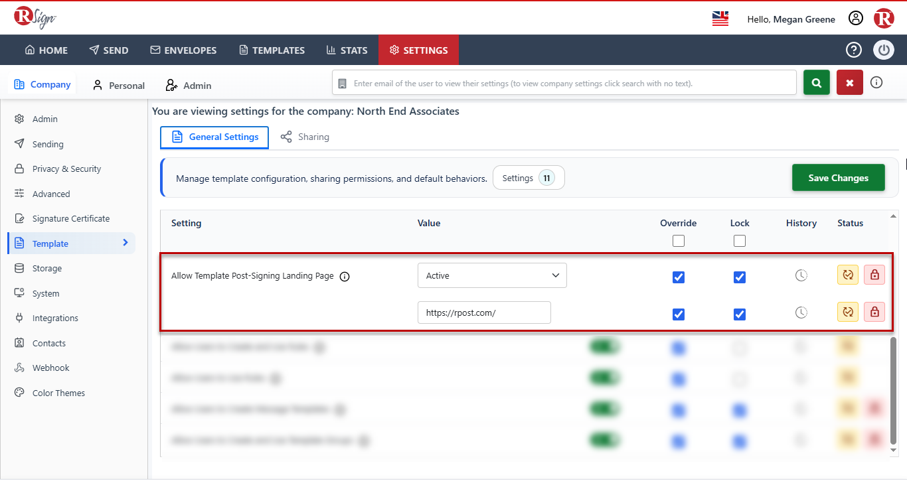This screenshot has width=907, height=483.
Task: Click info icon beside Post-Signing Landing Page
Action: [x=345, y=277]
